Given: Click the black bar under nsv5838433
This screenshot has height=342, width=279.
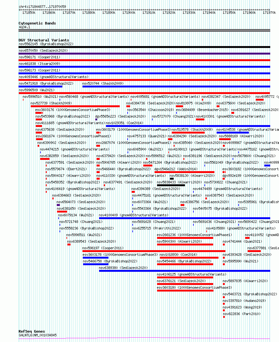Looking at the screenshot, I should tap(171, 185).
